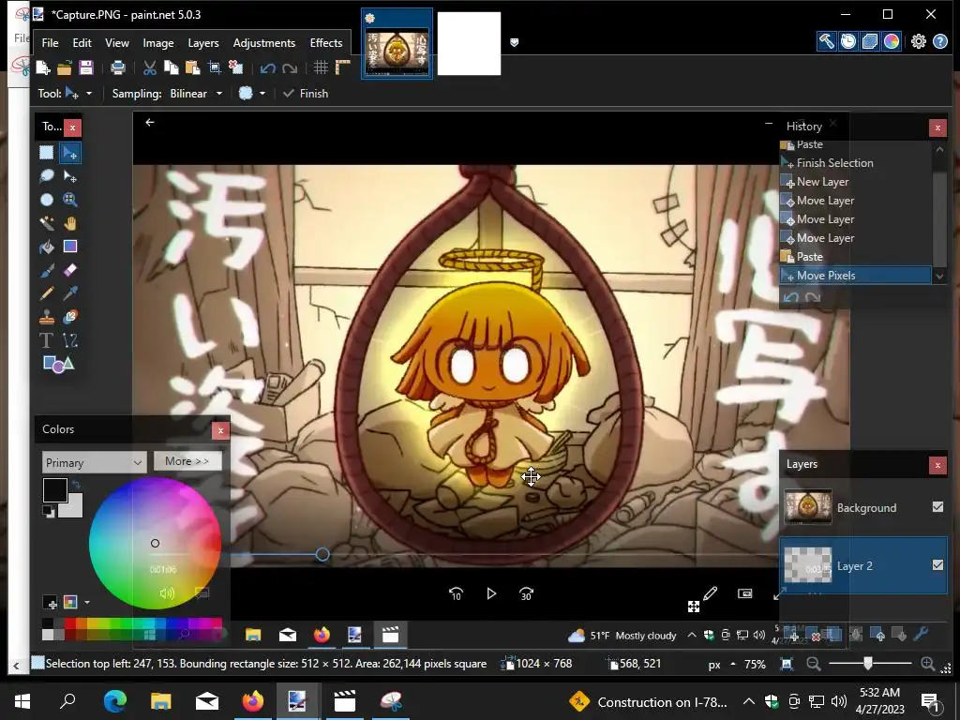
Task: Click the Crop to Selection icon
Action: [x=215, y=67]
